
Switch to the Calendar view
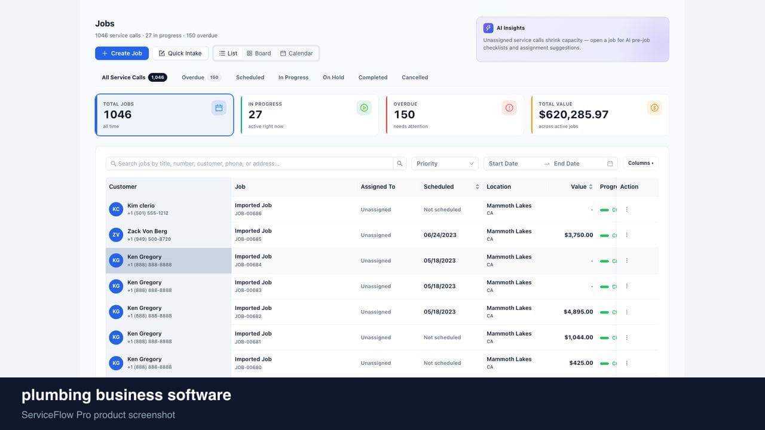click(x=296, y=53)
